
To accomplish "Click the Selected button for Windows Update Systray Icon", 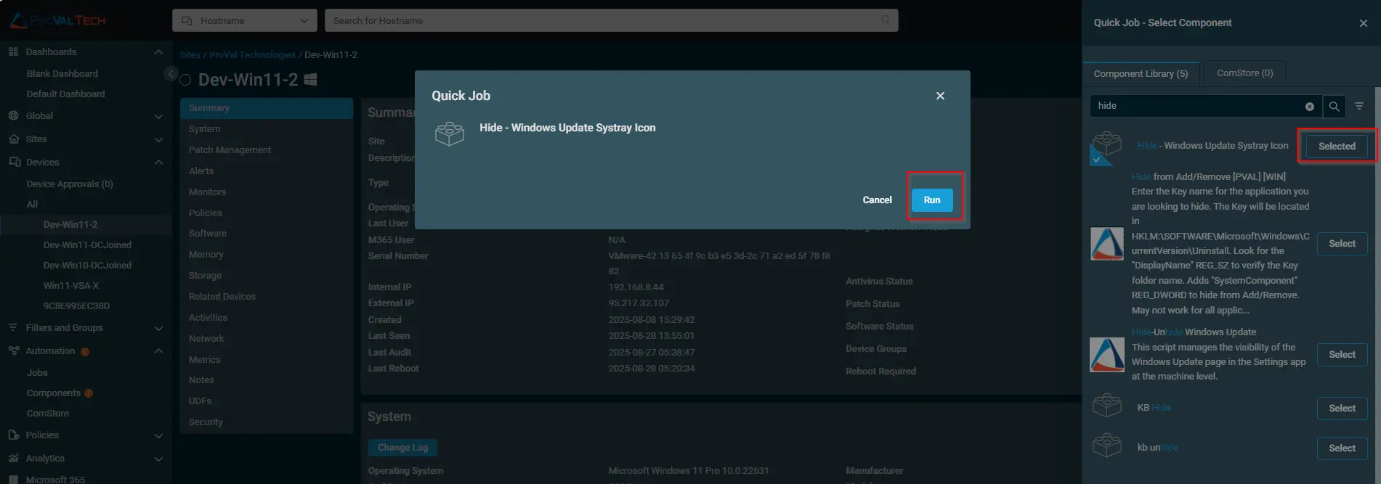I will tap(1337, 146).
